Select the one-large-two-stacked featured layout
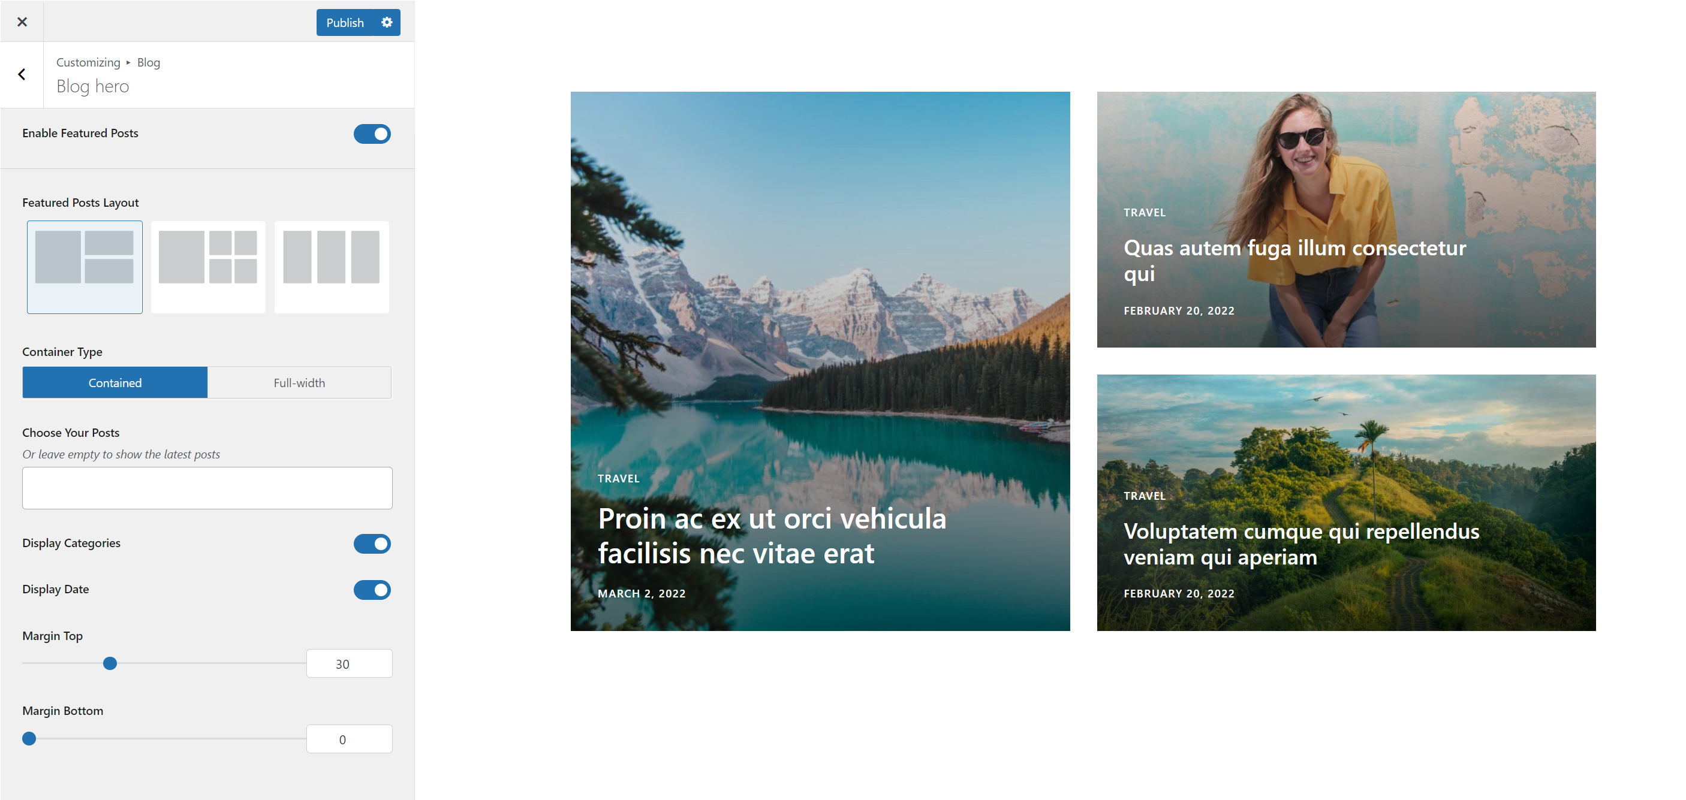 coord(85,267)
